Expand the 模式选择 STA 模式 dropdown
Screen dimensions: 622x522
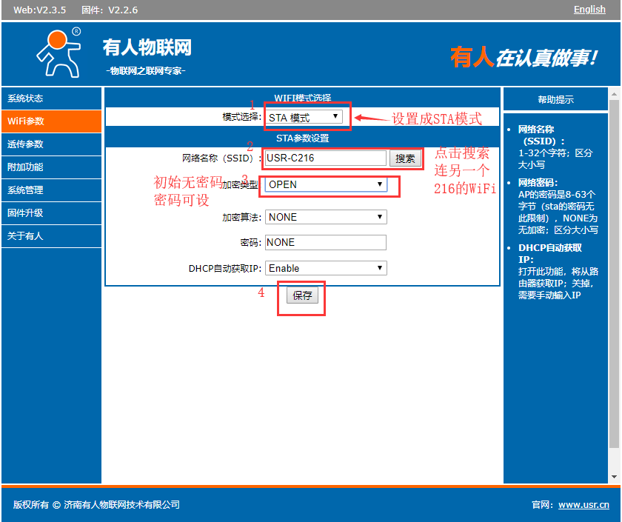pyautogui.click(x=304, y=117)
